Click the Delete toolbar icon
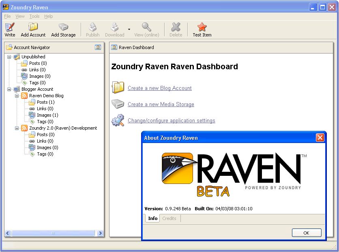339x252 pixels. click(x=176, y=26)
